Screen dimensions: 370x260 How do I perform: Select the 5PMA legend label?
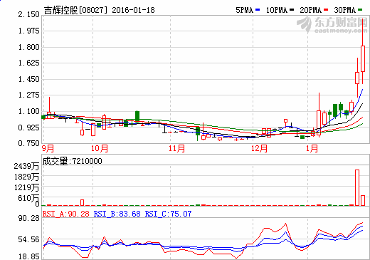[x=245, y=10]
